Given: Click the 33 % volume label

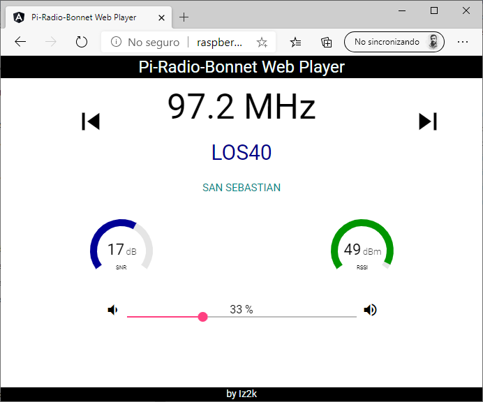Looking at the screenshot, I should pyautogui.click(x=241, y=309).
